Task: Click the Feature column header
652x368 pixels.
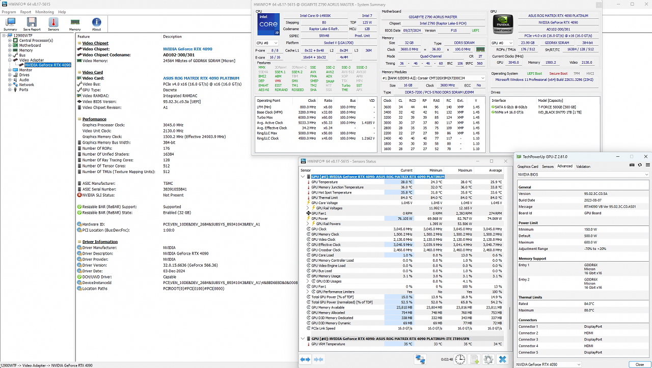Action: 119,36
